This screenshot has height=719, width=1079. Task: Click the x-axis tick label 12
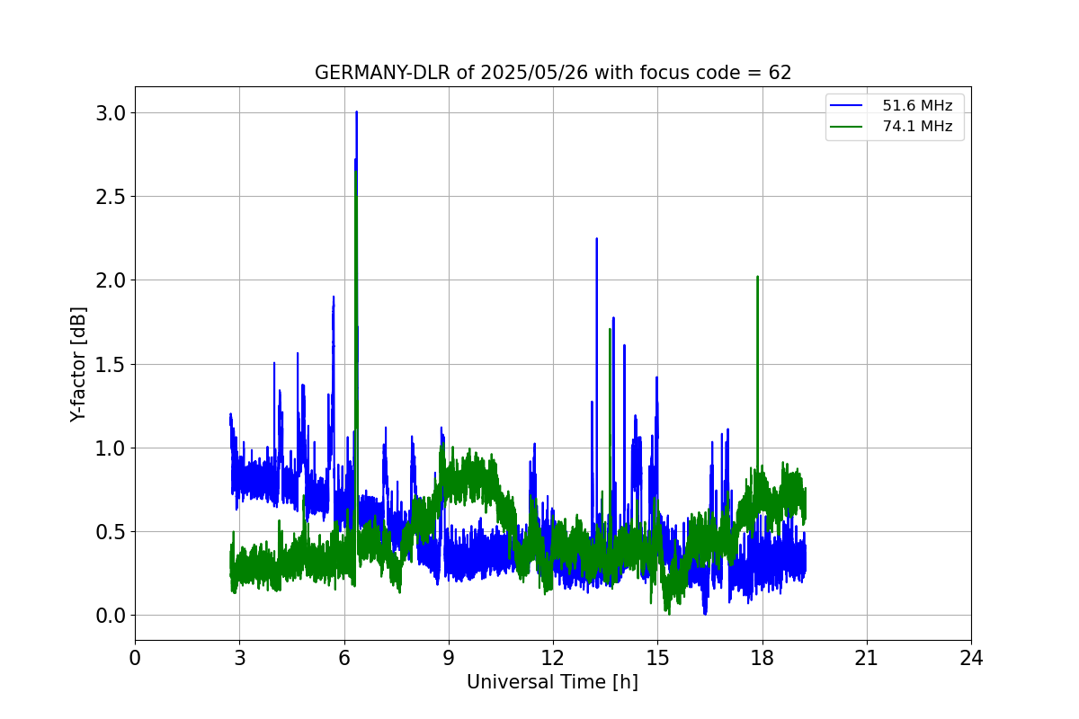click(553, 658)
